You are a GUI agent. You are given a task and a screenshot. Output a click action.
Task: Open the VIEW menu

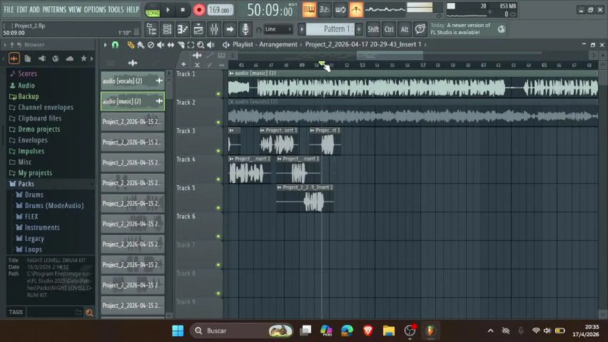[75, 9]
